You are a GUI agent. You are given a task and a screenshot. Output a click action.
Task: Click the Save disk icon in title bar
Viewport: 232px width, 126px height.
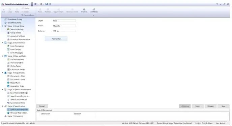coord(47,4)
